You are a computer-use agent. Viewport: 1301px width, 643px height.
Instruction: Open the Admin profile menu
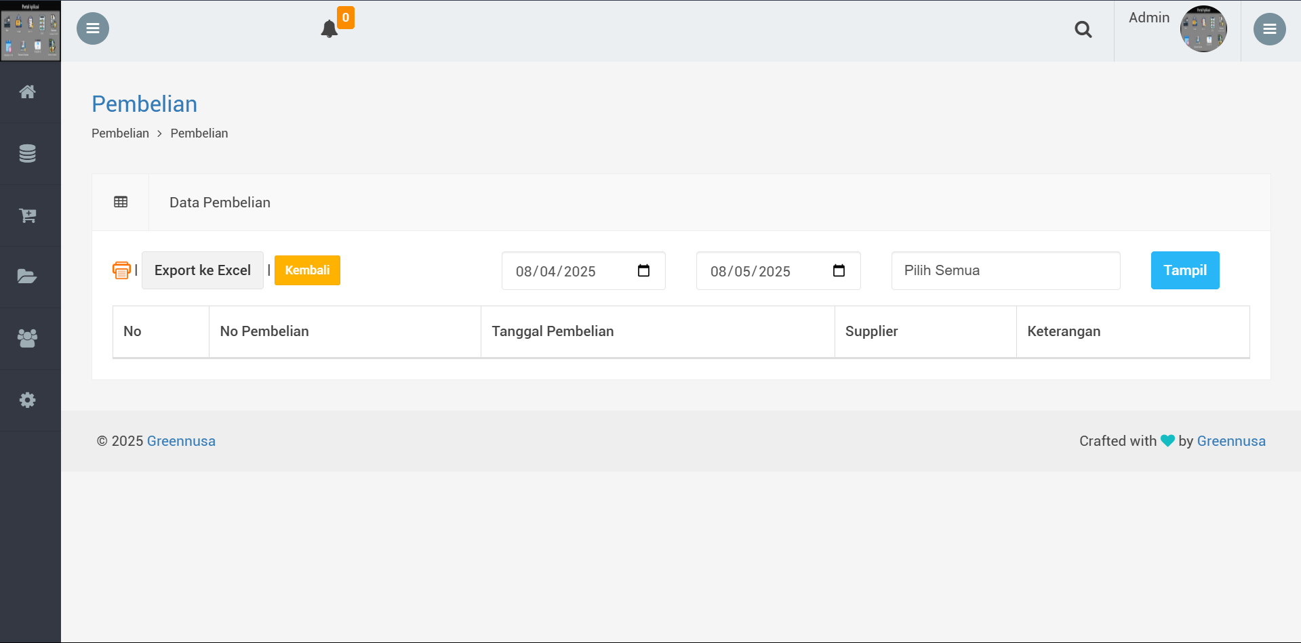click(1176, 28)
